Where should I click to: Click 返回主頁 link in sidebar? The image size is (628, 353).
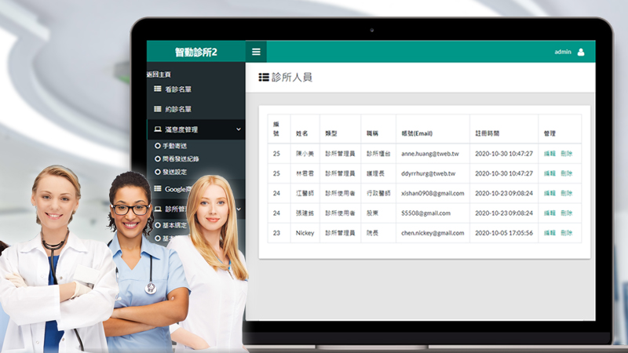pos(159,75)
